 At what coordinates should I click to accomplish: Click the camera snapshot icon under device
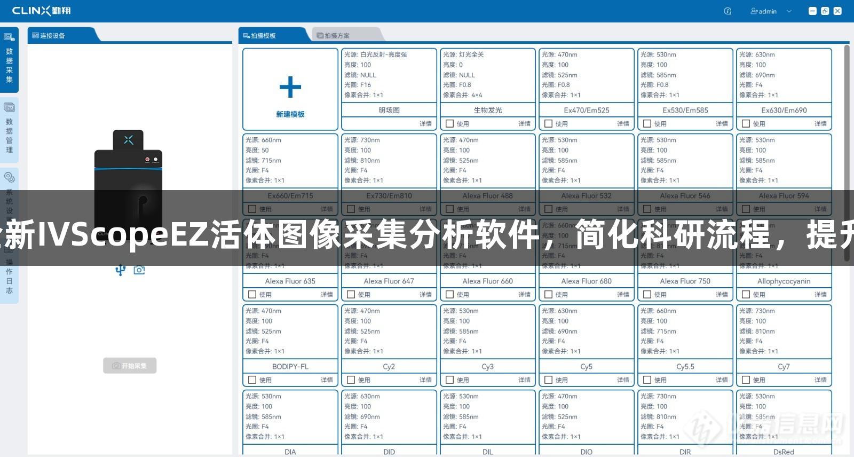139,270
